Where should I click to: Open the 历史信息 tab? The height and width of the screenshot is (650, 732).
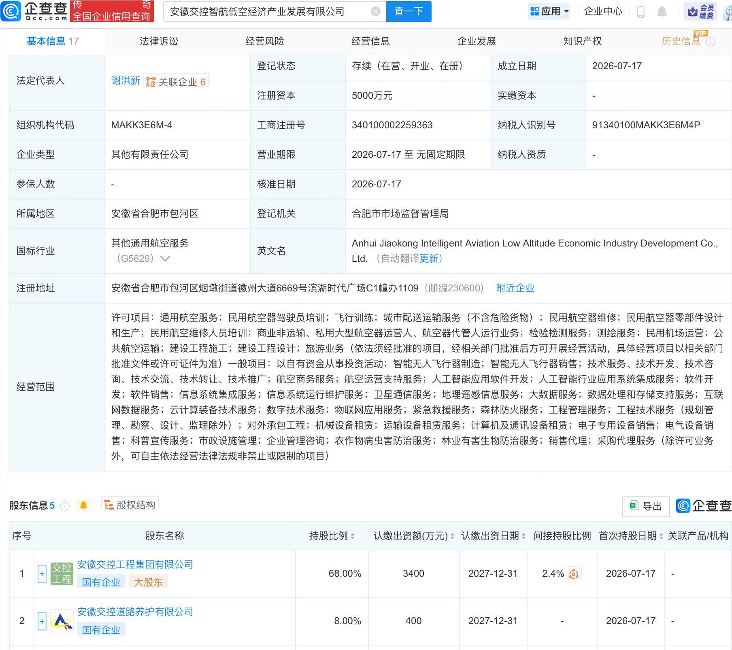(681, 41)
